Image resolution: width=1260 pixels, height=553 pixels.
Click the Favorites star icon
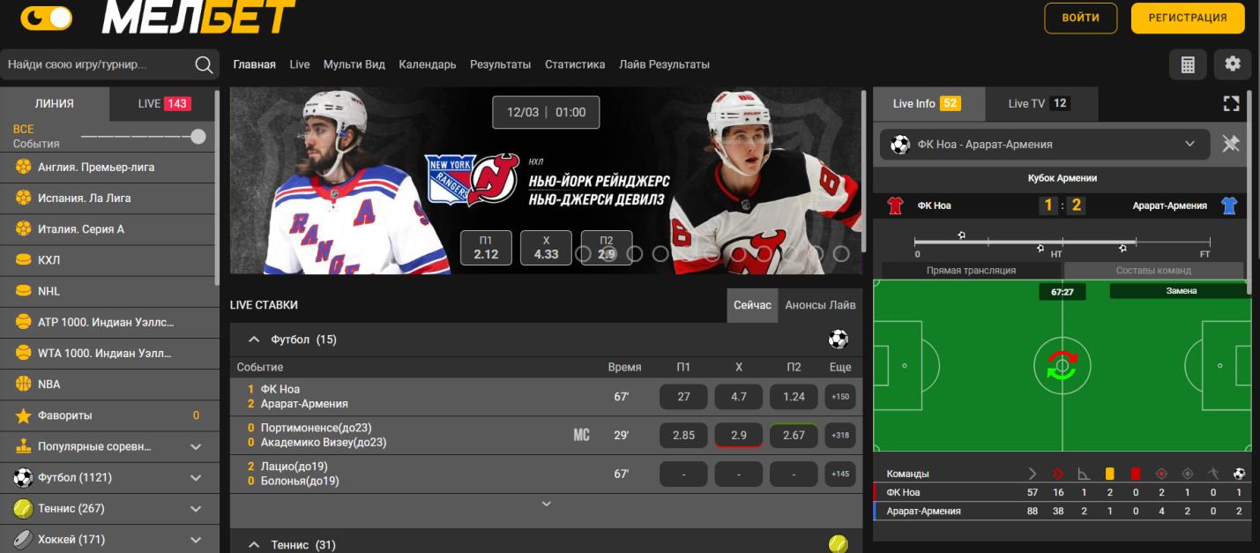(x=24, y=415)
